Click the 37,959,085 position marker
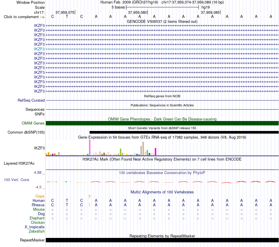 tap(211, 12)
